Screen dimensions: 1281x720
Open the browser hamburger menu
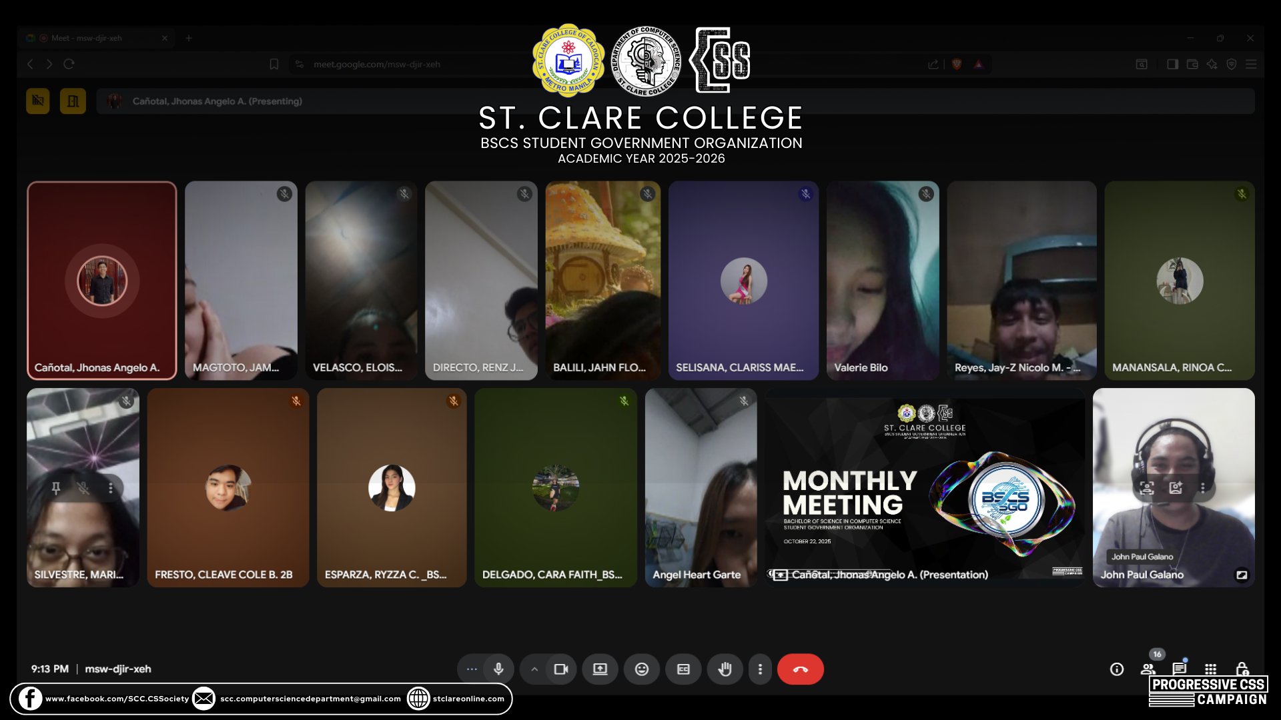tap(1251, 64)
